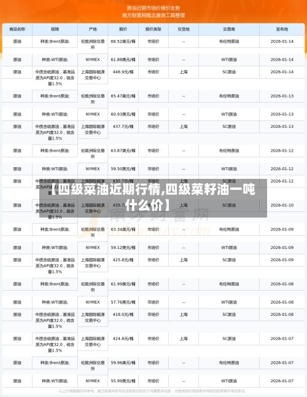This screenshot has width=307, height=397.
Task: Click the price 437.7元/桶
Action: coord(123,127)
